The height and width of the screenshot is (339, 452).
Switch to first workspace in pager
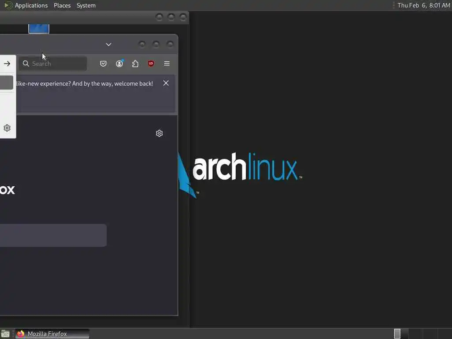397,334
